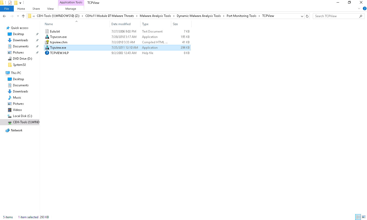Open Music folder under This PC
367x220 pixels.
pyautogui.click(x=17, y=98)
